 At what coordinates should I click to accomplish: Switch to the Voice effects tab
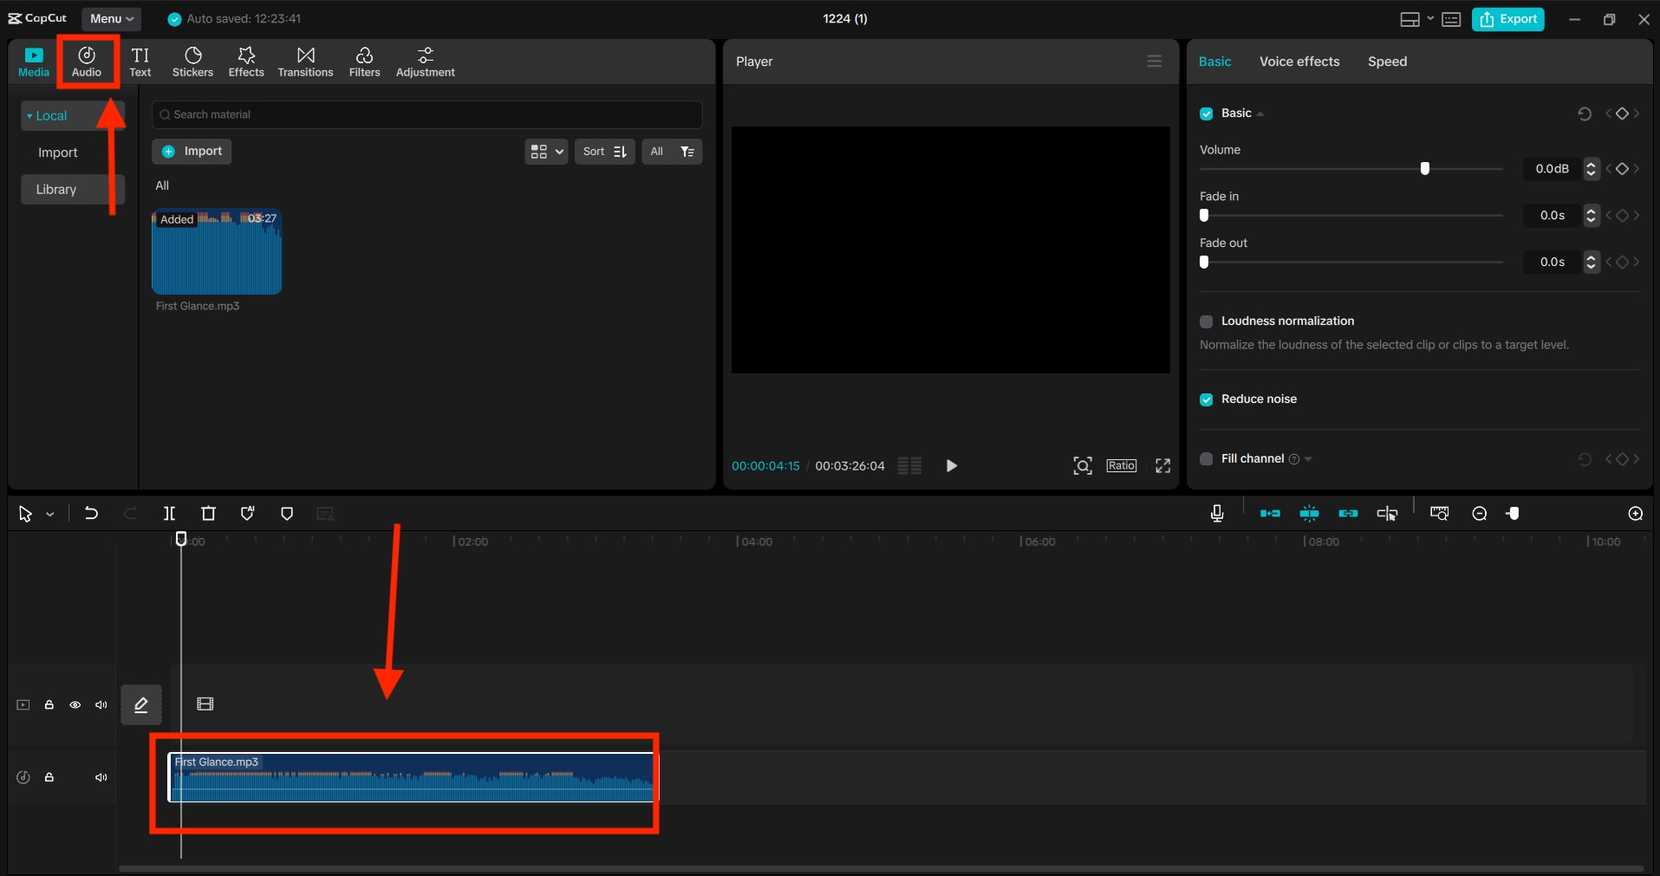[1299, 61]
